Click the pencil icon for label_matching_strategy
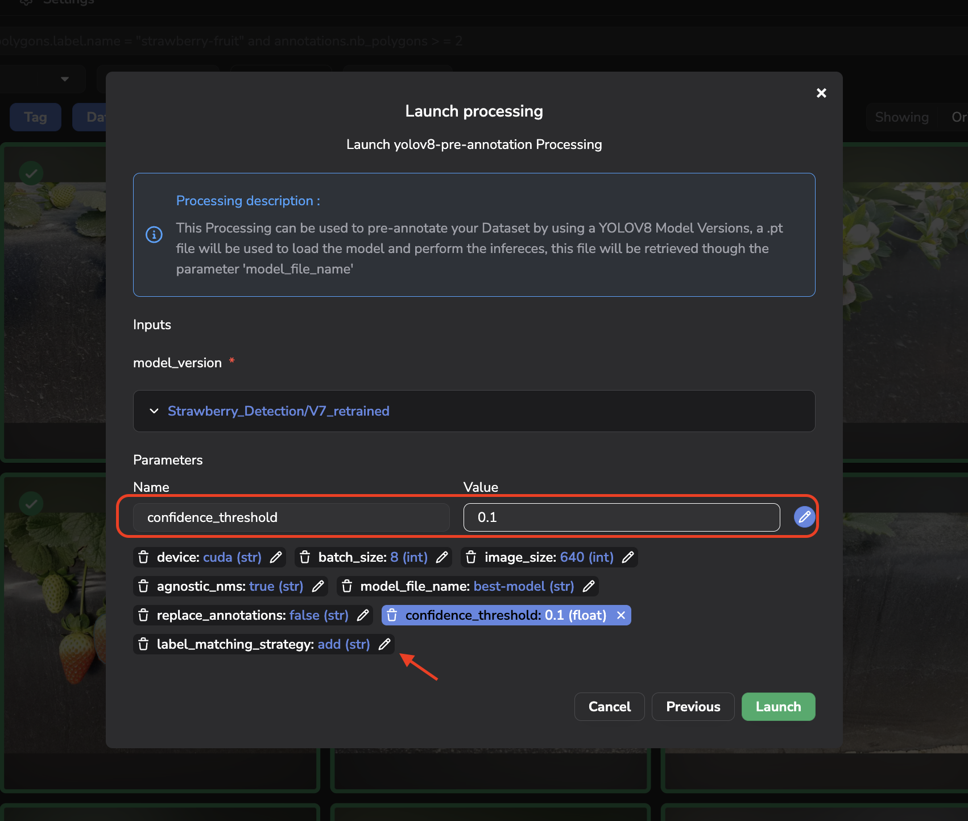 click(x=384, y=644)
